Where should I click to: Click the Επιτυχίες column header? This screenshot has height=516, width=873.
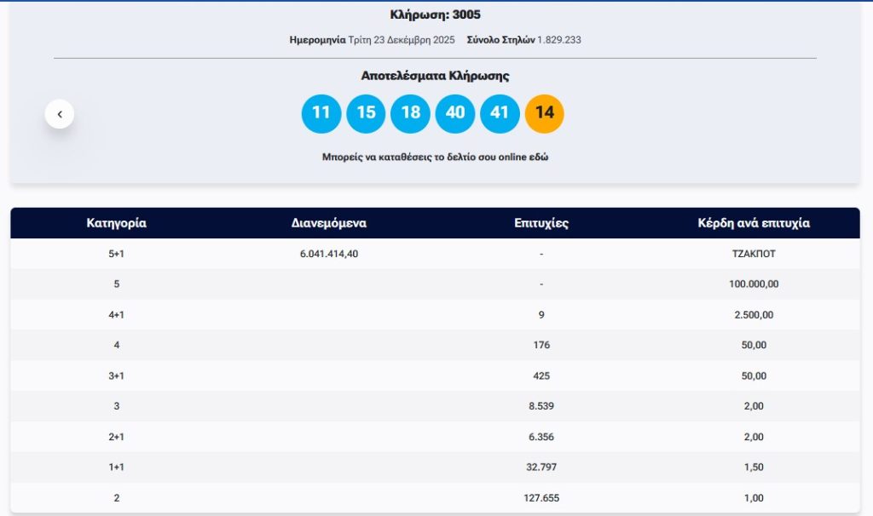pyautogui.click(x=541, y=223)
